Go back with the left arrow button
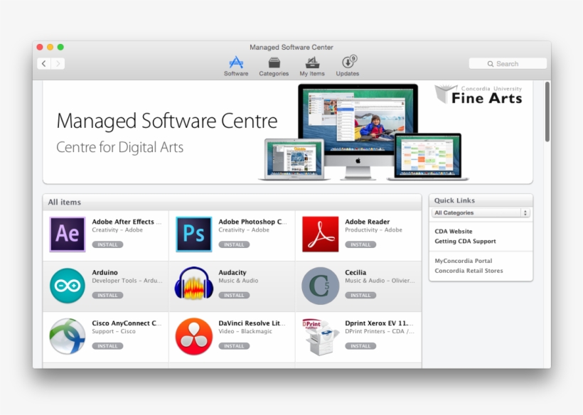583x415 pixels. click(x=44, y=64)
